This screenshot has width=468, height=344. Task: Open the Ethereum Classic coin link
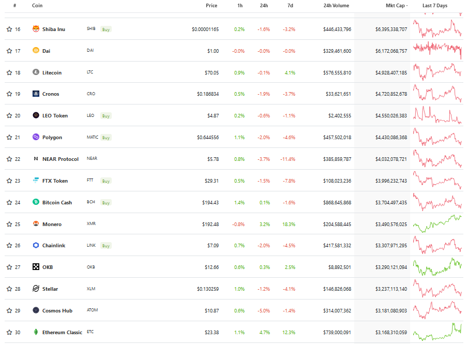[62, 332]
